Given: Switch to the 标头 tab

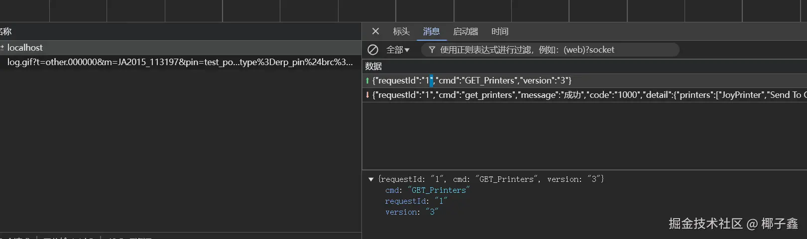Looking at the screenshot, I should 401,31.
